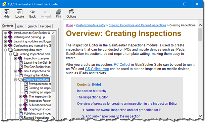Expand the Inspection Examples node
Image resolution: width=206 pixels, height=123 pixels.
[x=16, y=58]
